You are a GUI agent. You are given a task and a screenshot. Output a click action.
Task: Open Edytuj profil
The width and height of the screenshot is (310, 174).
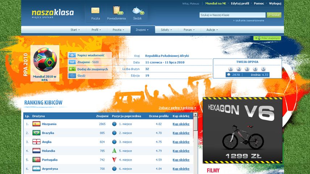[240, 3]
